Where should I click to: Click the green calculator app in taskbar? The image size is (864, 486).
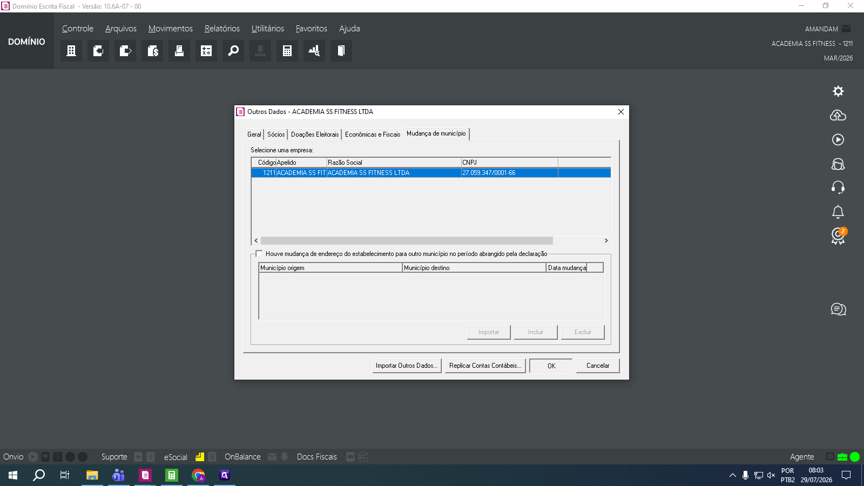tap(172, 475)
